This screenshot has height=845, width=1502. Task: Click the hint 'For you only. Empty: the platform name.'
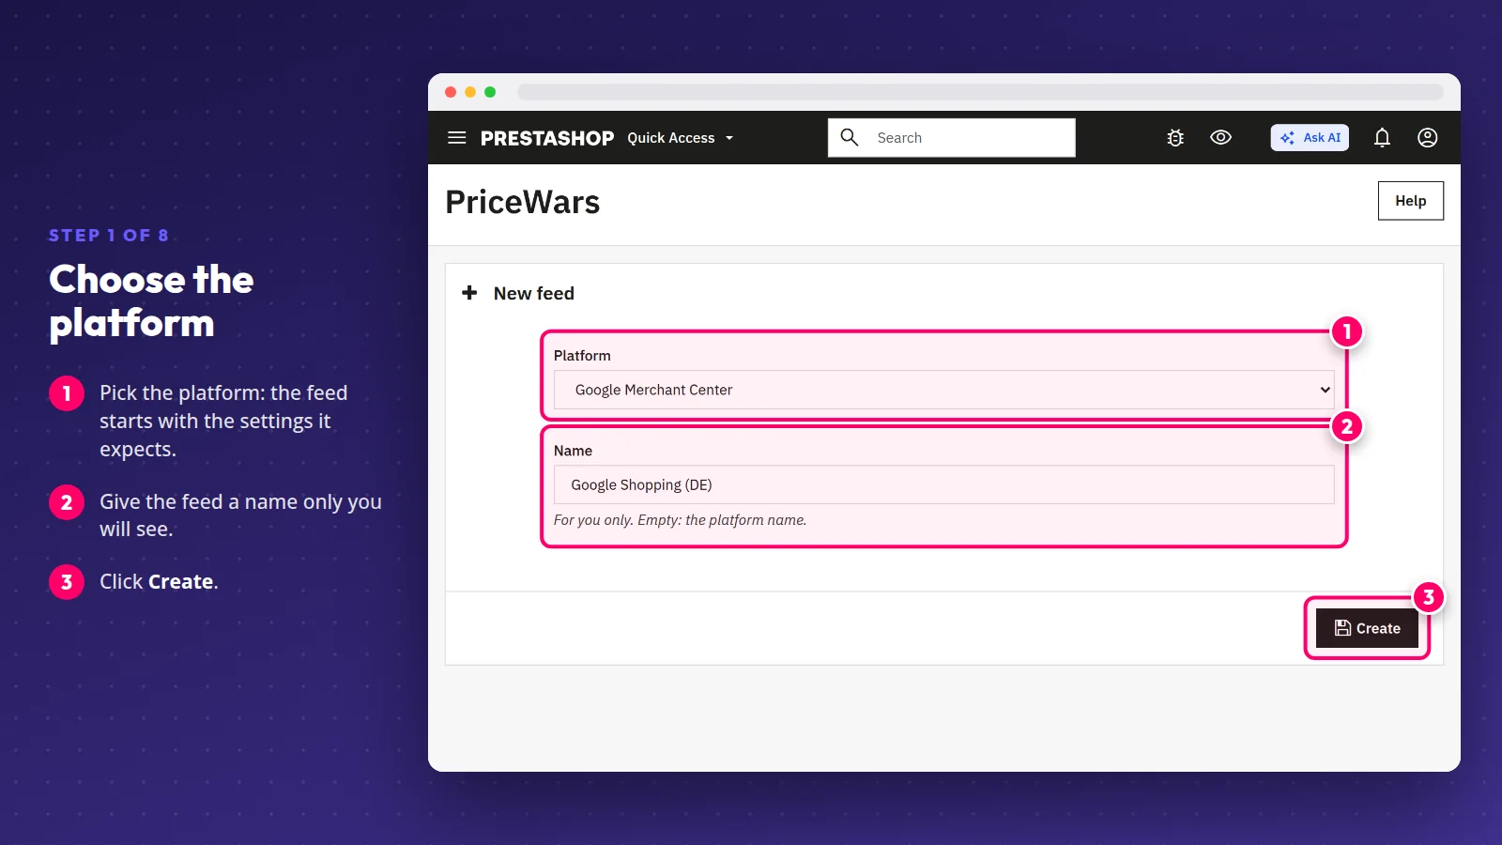coord(680,520)
